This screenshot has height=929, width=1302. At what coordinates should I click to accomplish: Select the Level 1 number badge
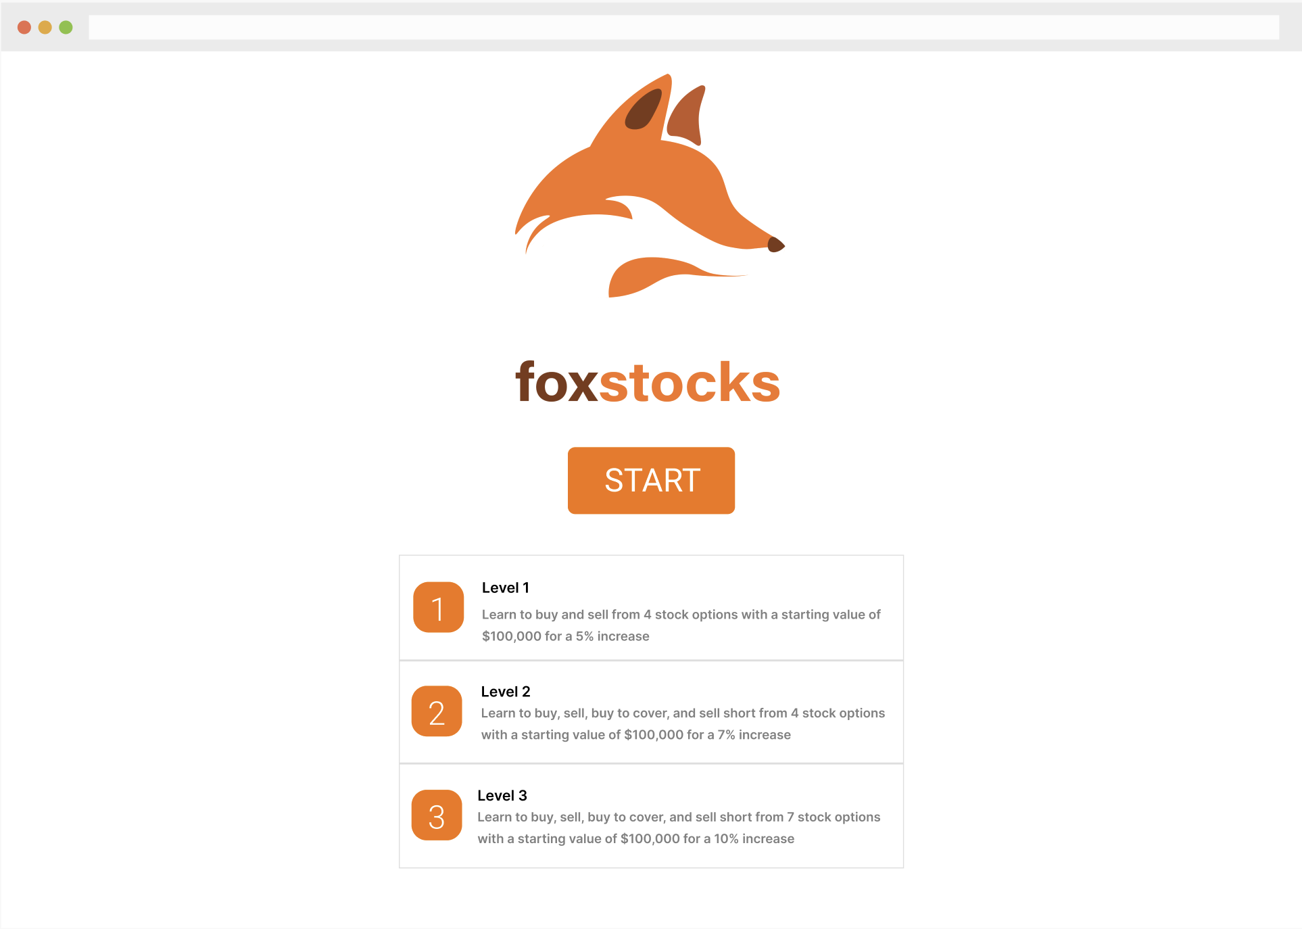[x=438, y=607]
